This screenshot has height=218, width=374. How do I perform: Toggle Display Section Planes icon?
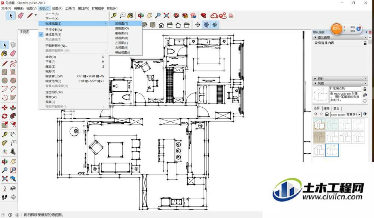(206, 25)
